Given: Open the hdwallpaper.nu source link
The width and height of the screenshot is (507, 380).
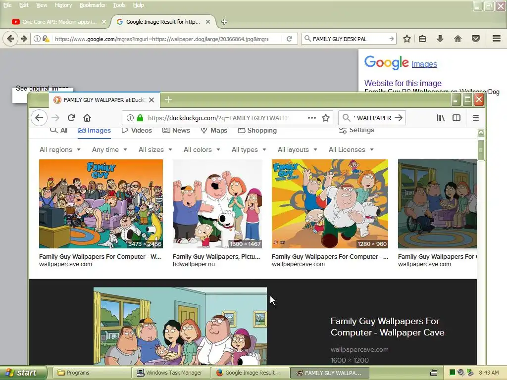Looking at the screenshot, I should [x=194, y=264].
